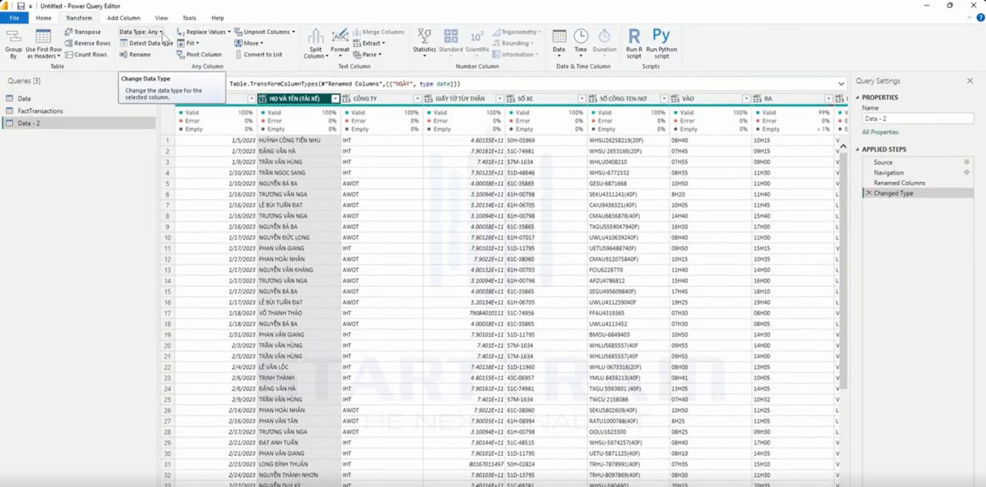Open the View tab
Image resolution: width=986 pixels, height=487 pixels.
pos(161,18)
